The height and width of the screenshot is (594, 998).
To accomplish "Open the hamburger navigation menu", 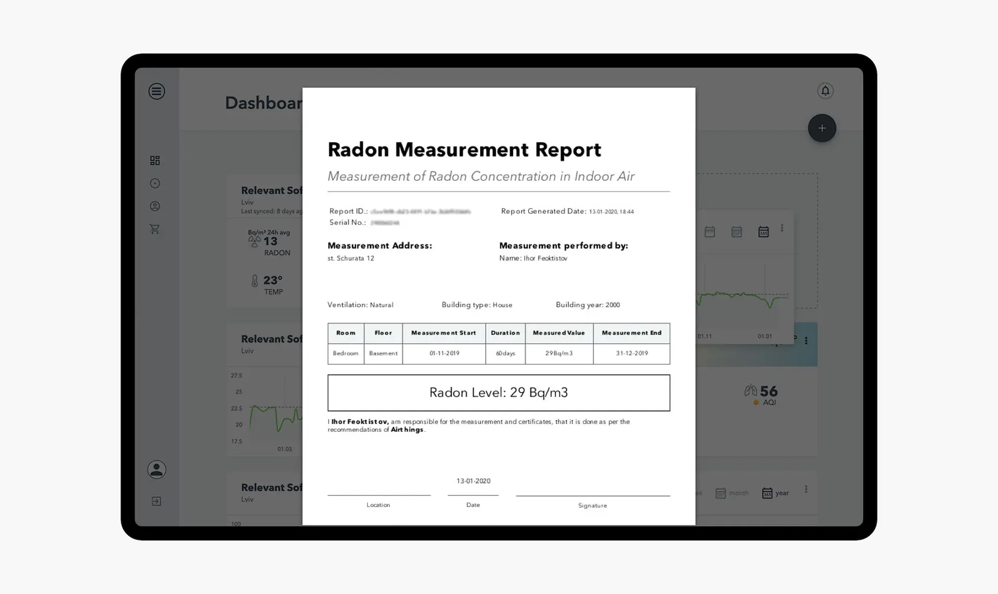I will pyautogui.click(x=156, y=91).
